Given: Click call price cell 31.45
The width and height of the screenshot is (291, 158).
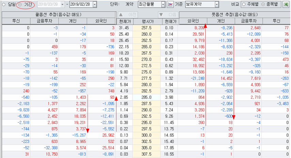Looking at the screenshot, I should [x=124, y=28].
